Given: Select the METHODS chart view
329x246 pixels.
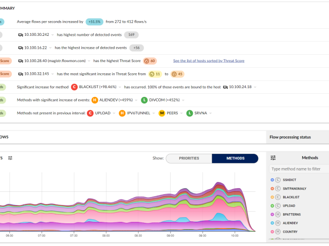Looking at the screenshot, I should click(235, 158).
